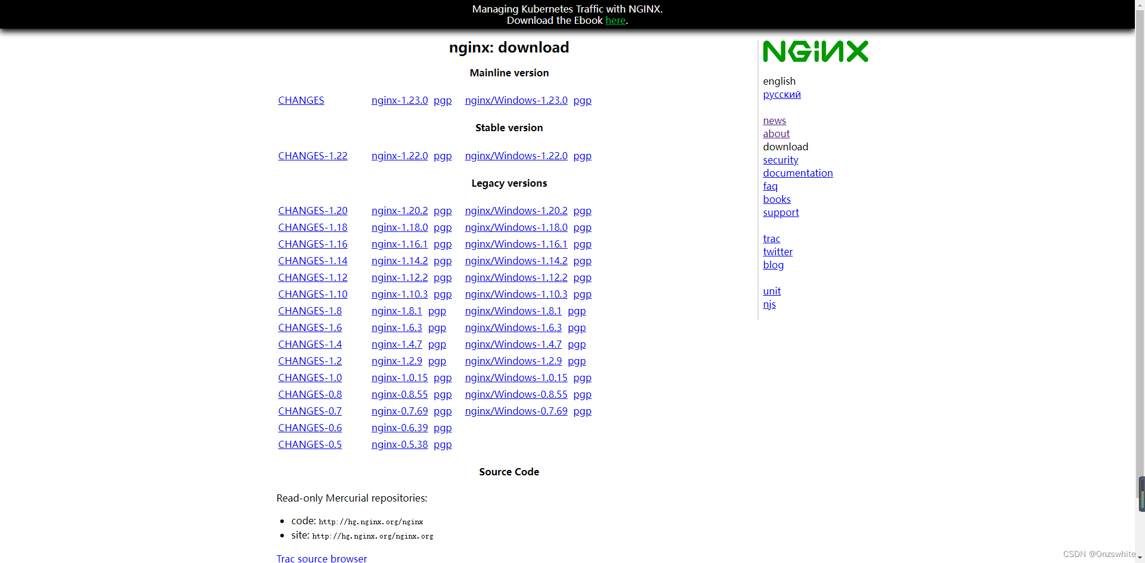Open mainline CHANGES link

tap(301, 100)
